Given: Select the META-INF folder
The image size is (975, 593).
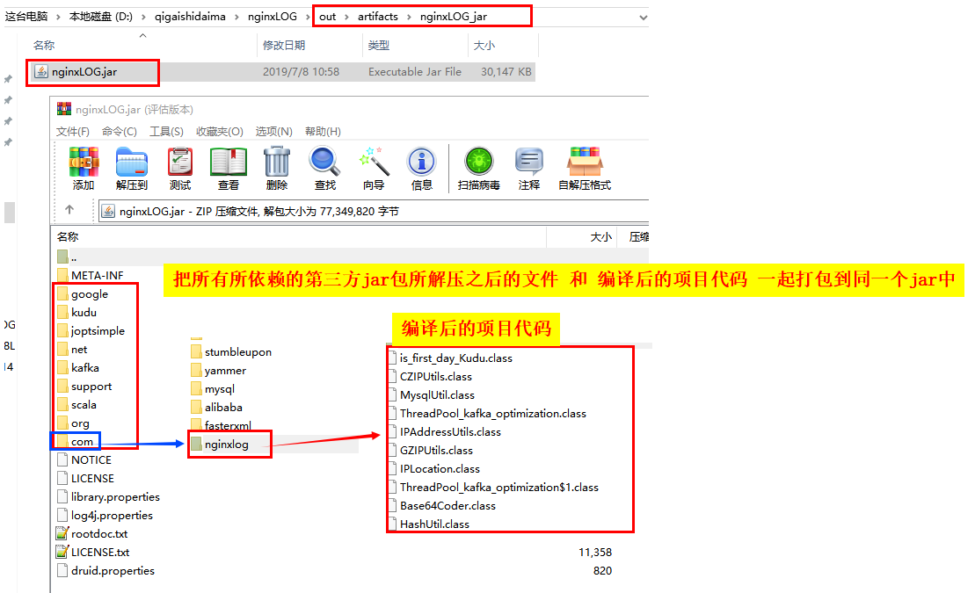Looking at the screenshot, I should [x=91, y=275].
